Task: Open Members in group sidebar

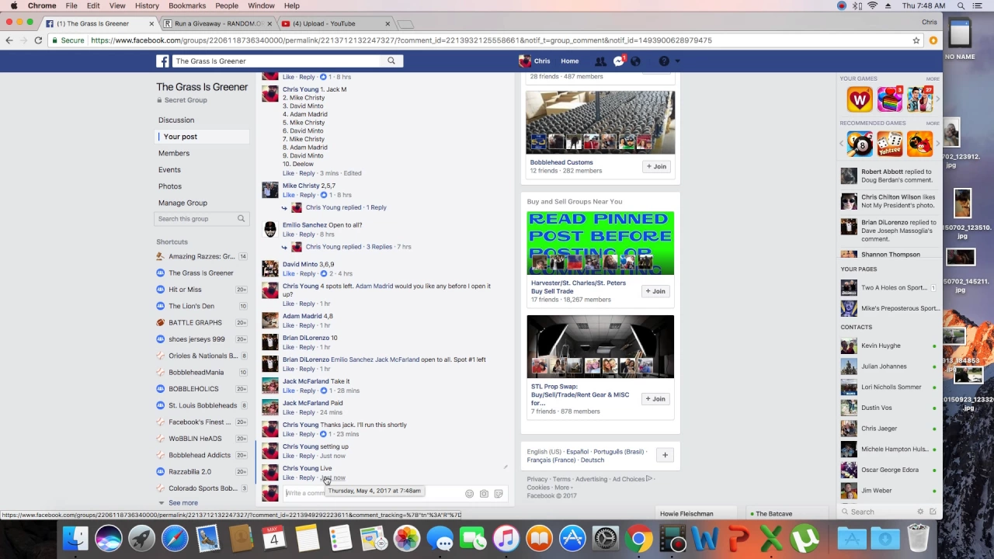Action: [x=174, y=153]
